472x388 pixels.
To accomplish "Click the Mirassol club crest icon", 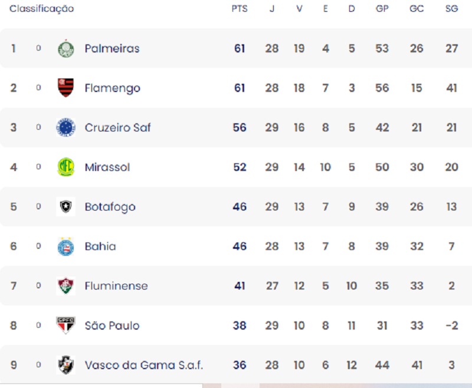I will (x=65, y=167).
